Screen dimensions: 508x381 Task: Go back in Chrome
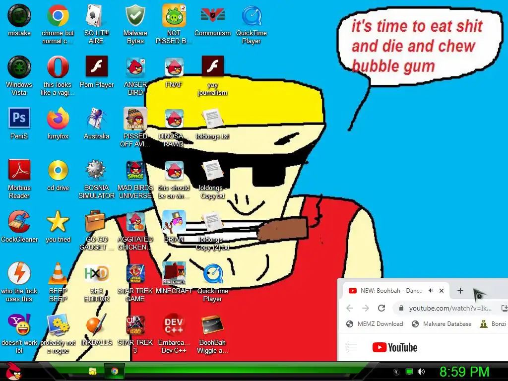(350, 308)
